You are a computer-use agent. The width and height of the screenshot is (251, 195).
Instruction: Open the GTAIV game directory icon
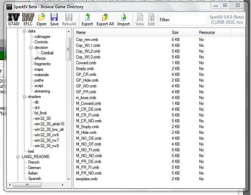tap(14, 17)
